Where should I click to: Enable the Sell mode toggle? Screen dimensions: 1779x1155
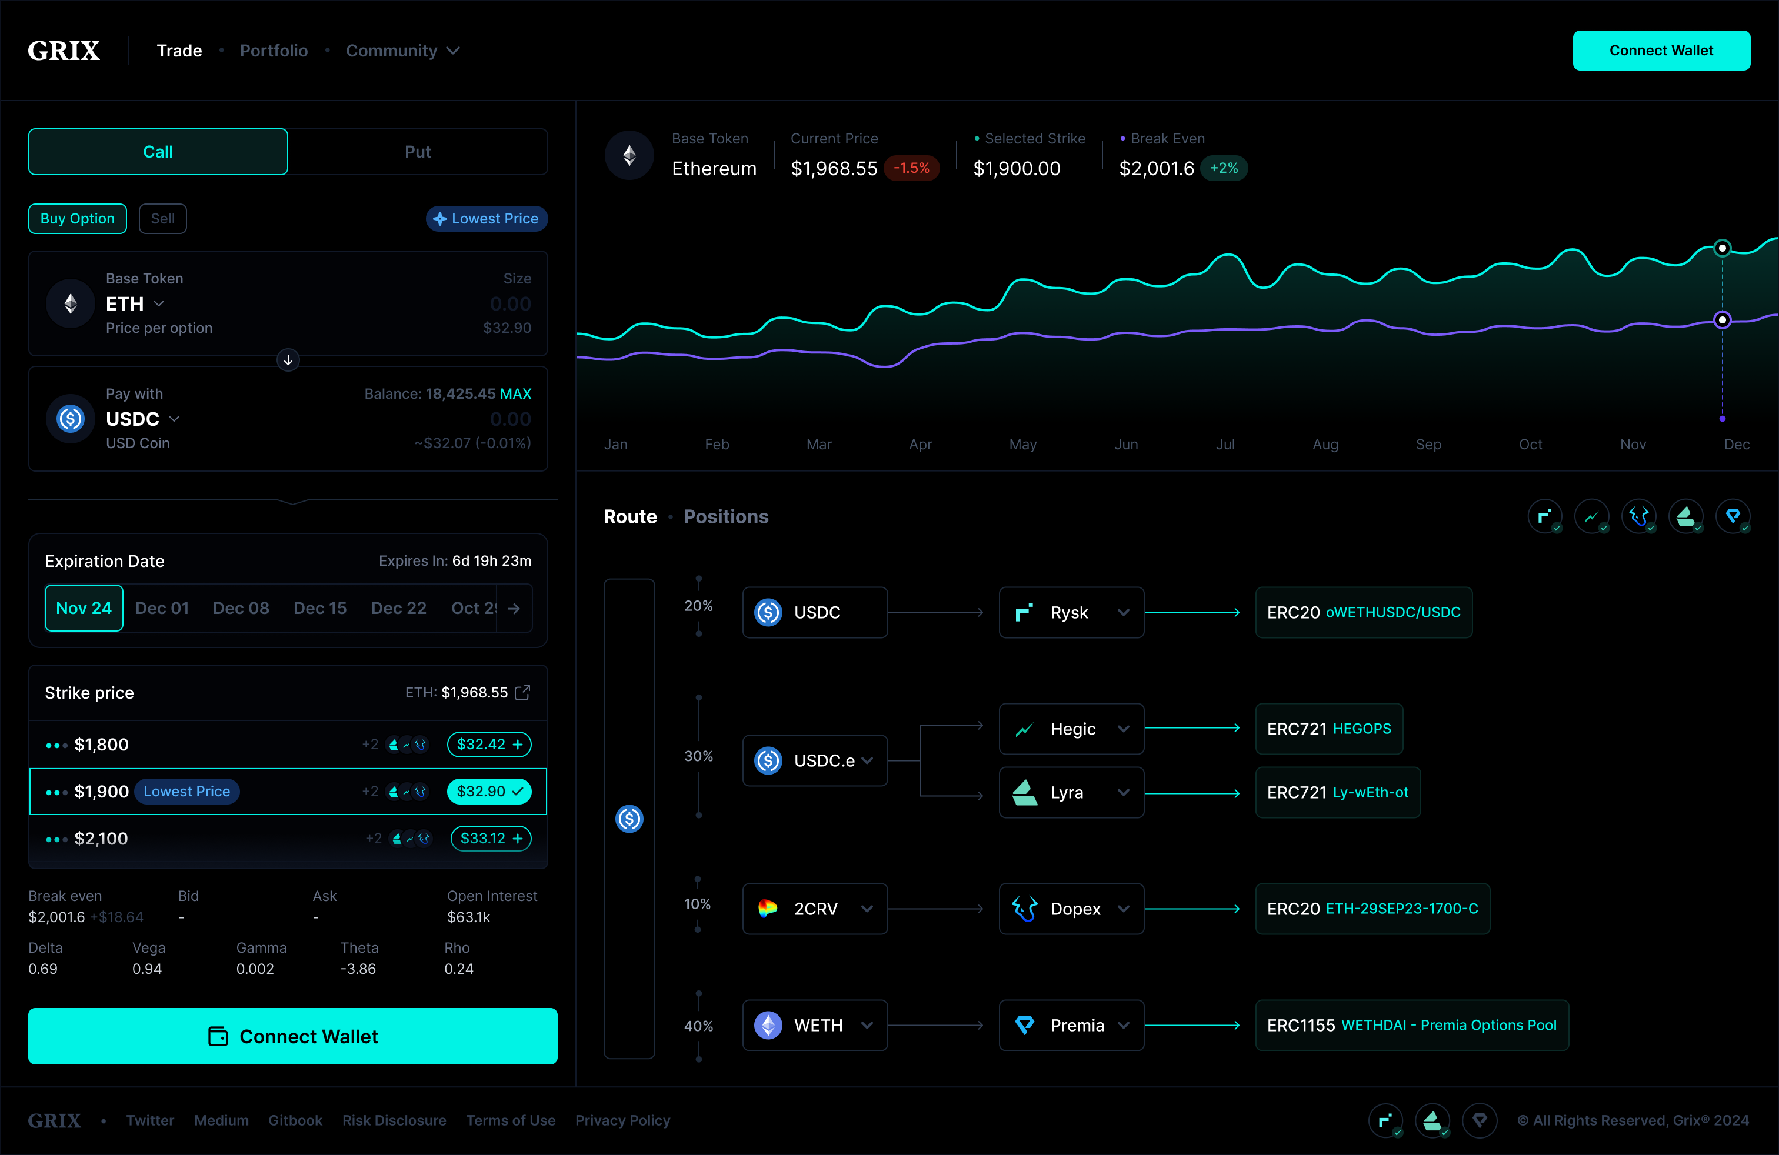pyautogui.click(x=162, y=218)
